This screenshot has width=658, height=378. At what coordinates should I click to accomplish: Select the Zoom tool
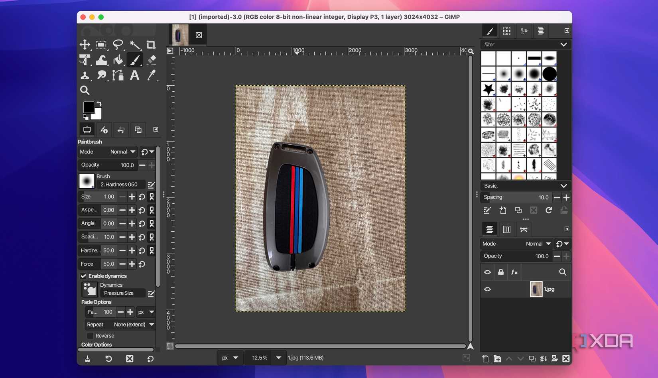[85, 90]
